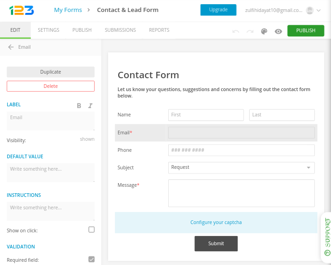Click the Phone field label
This screenshot has width=331, height=265.
tap(125, 150)
